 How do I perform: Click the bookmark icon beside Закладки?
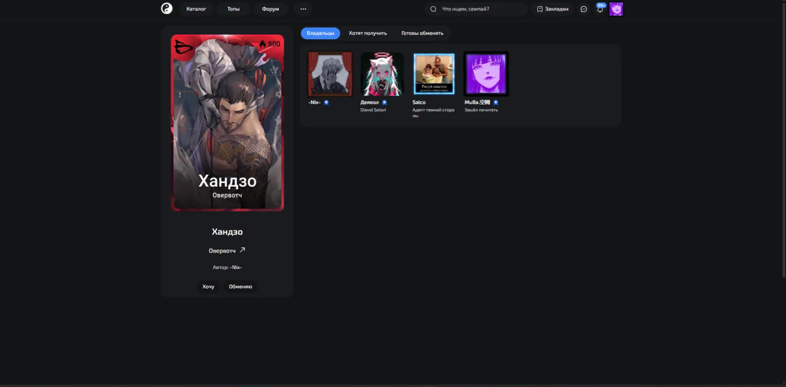tap(539, 9)
